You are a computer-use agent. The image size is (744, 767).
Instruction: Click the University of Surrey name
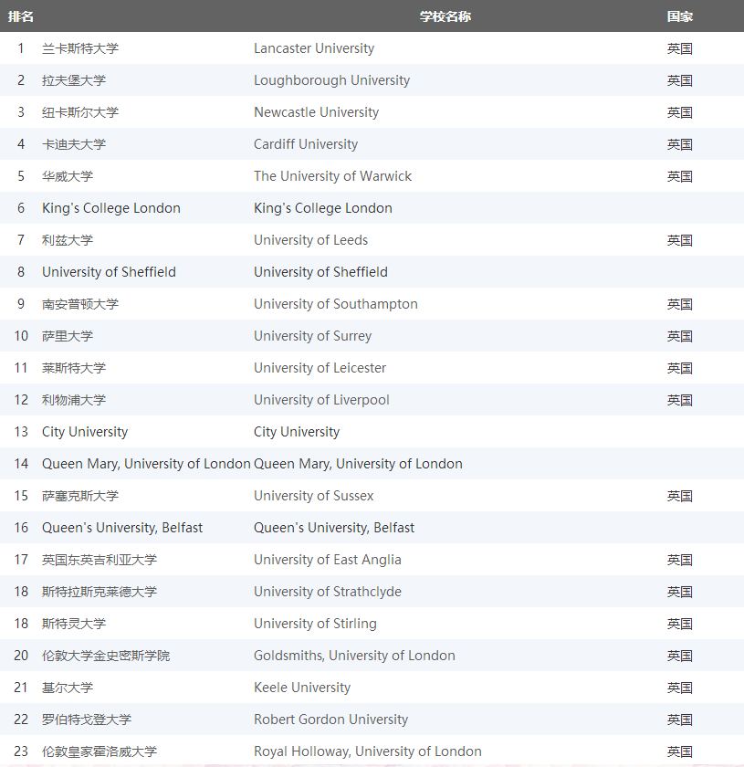tap(312, 336)
